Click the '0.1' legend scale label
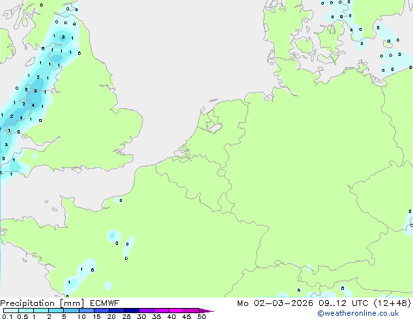The height and width of the screenshot is (319, 413). click(7, 316)
